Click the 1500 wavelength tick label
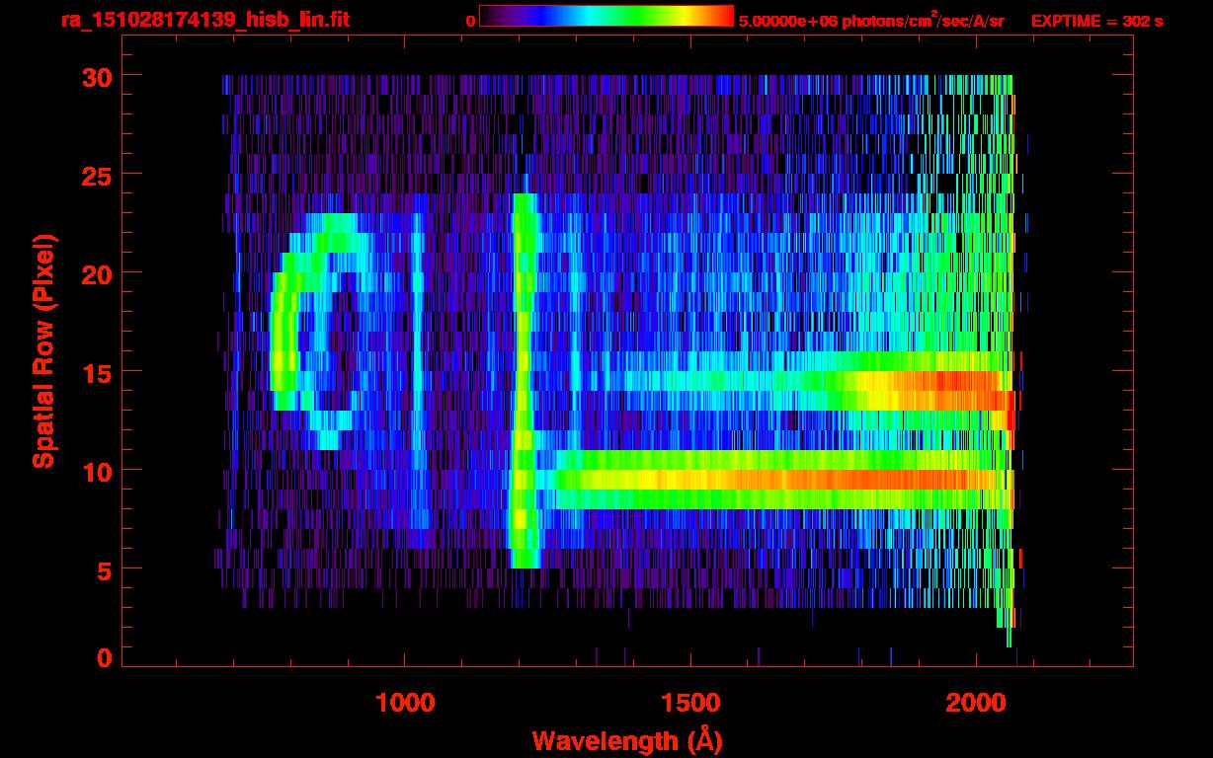Image resolution: width=1213 pixels, height=758 pixels. click(690, 703)
